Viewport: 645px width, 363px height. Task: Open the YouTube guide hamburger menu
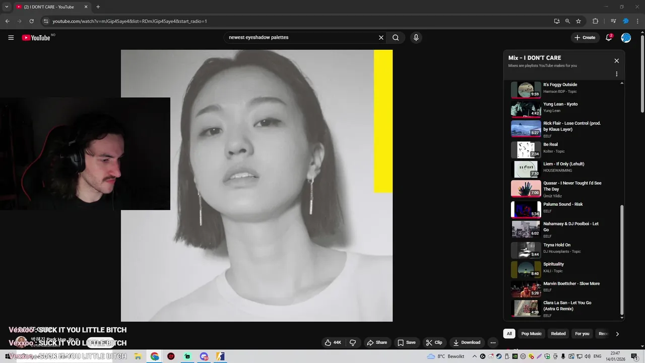(x=11, y=37)
